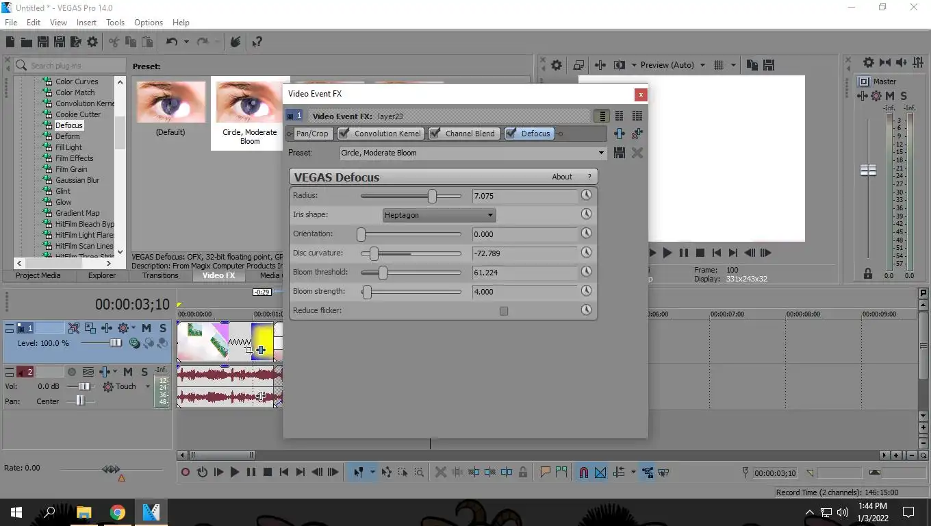Screen dimensions: 931x526
Task: Open the audio track Touch automation dropdown
Action: tap(147, 386)
